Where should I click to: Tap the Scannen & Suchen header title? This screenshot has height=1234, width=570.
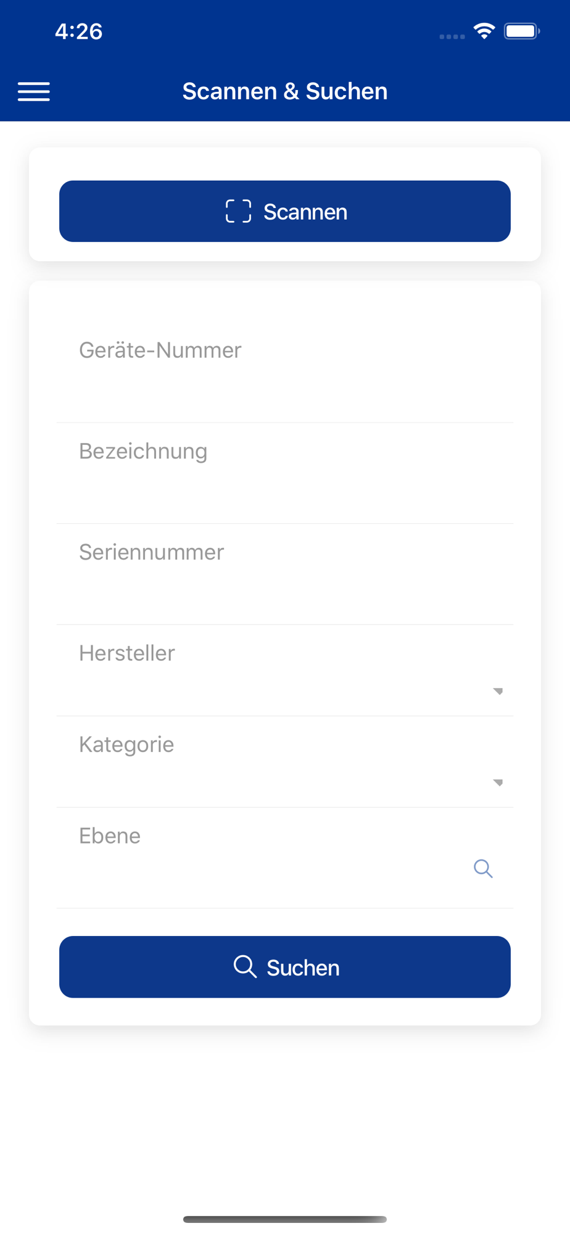click(x=284, y=91)
